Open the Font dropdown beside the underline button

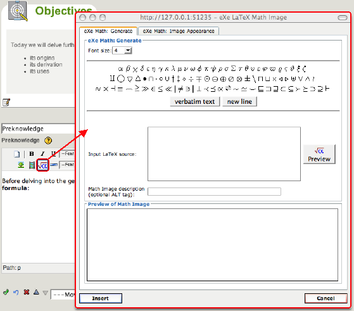pos(67,154)
